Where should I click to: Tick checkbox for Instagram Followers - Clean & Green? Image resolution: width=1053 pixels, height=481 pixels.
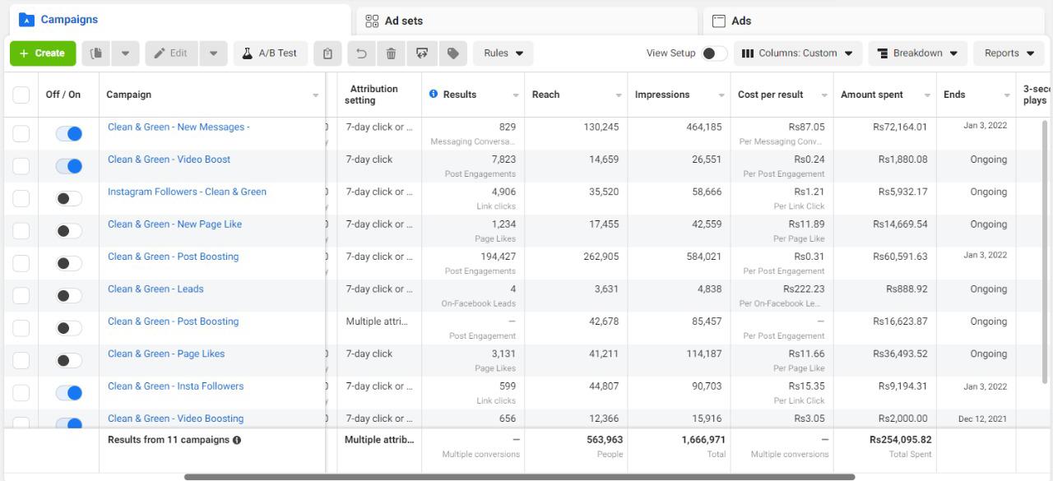click(21, 198)
